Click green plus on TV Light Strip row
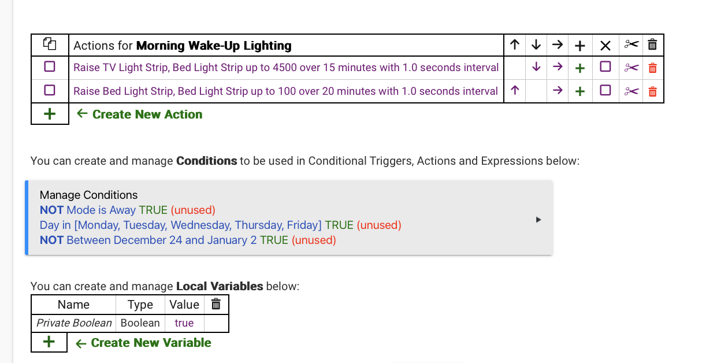This screenshot has width=717, height=363. (580, 68)
